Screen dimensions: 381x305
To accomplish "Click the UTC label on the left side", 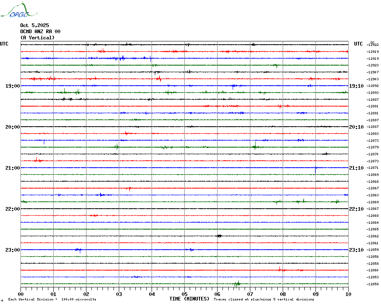I will click(4, 44).
